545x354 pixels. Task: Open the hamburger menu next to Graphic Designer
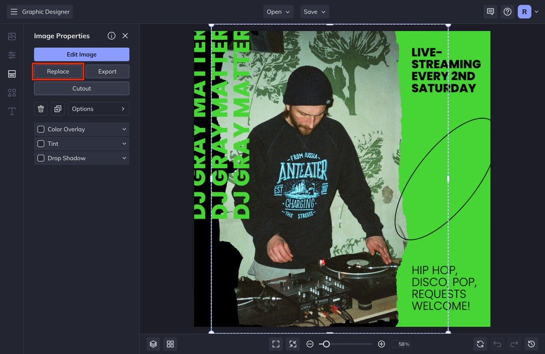coord(14,12)
